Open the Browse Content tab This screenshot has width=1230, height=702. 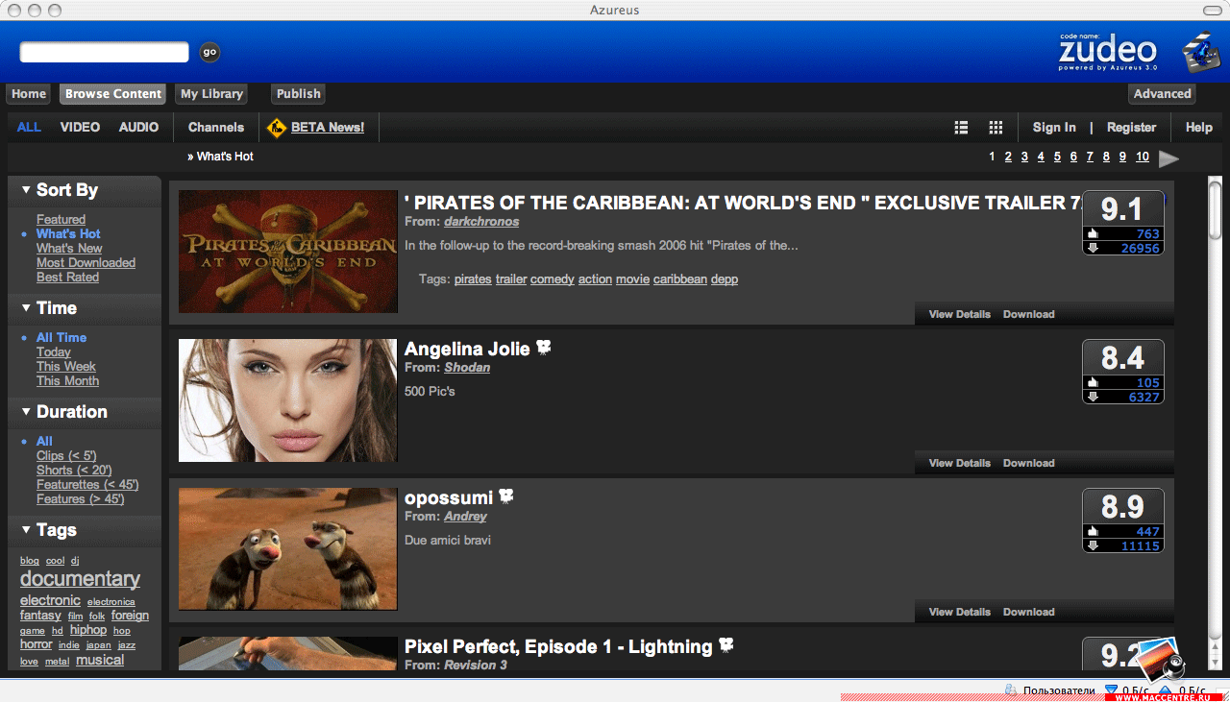tap(113, 94)
